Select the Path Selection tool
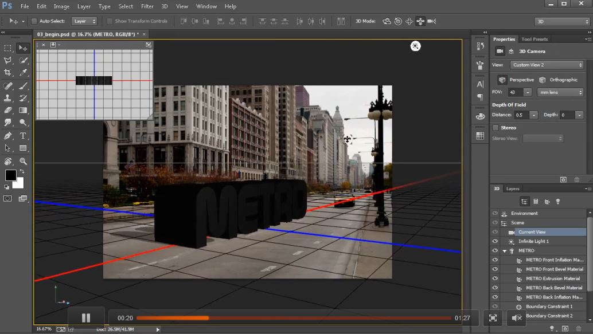This screenshot has height=334, width=593. 7,148
